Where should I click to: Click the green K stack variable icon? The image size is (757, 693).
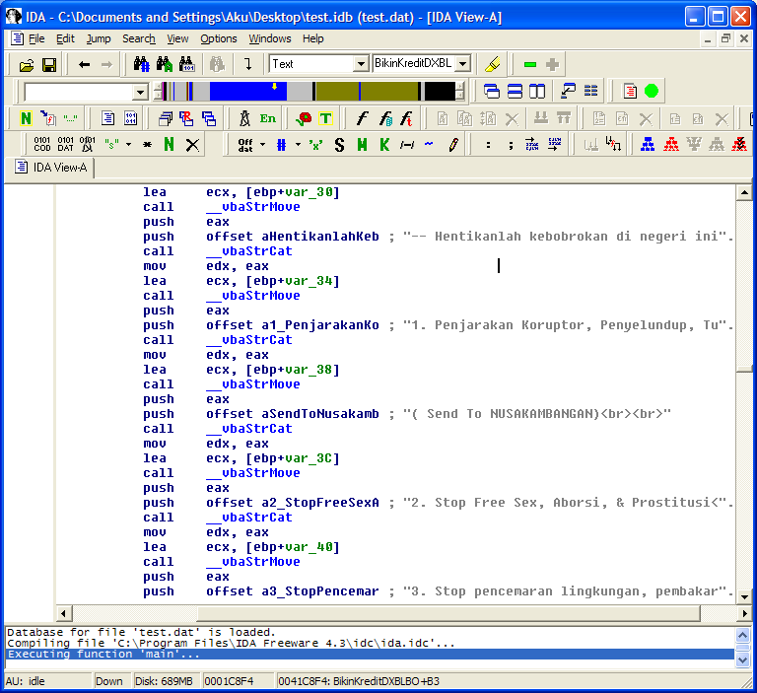(x=384, y=144)
